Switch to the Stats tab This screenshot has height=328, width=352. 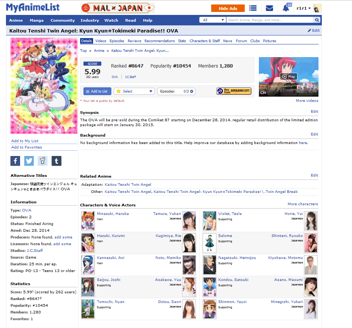tap(182, 41)
